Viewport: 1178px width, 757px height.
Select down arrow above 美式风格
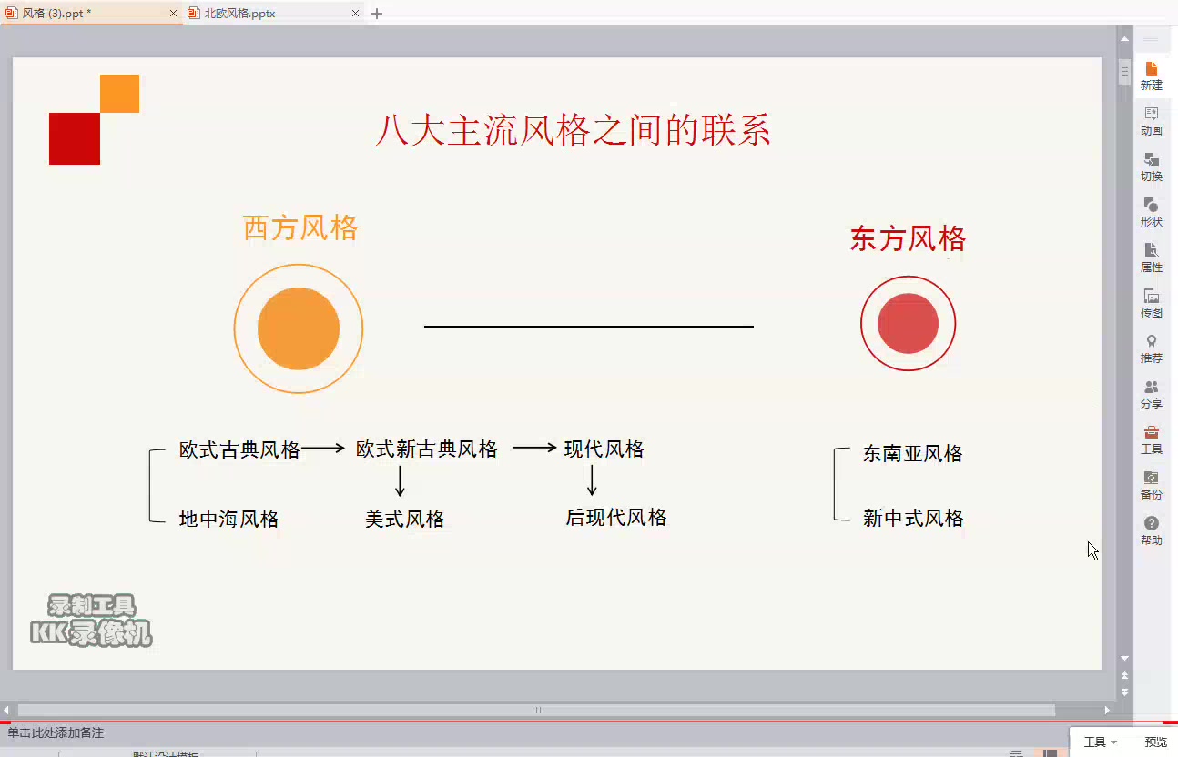point(400,480)
